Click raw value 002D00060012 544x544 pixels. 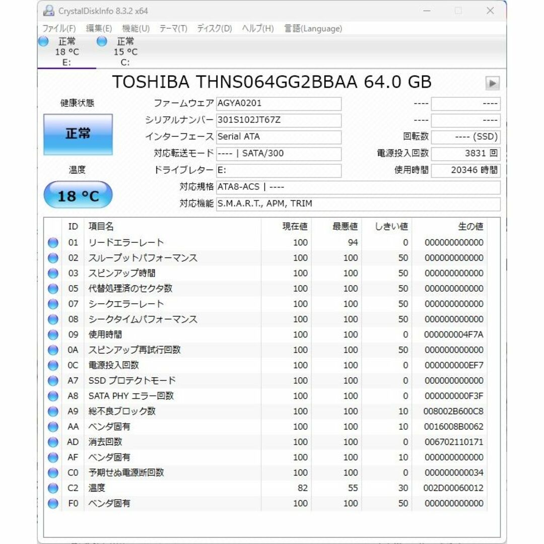453,488
